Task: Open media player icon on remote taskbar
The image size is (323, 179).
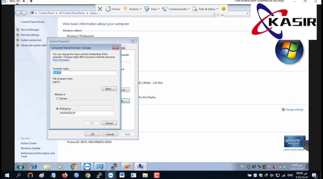Action: pos(60,167)
